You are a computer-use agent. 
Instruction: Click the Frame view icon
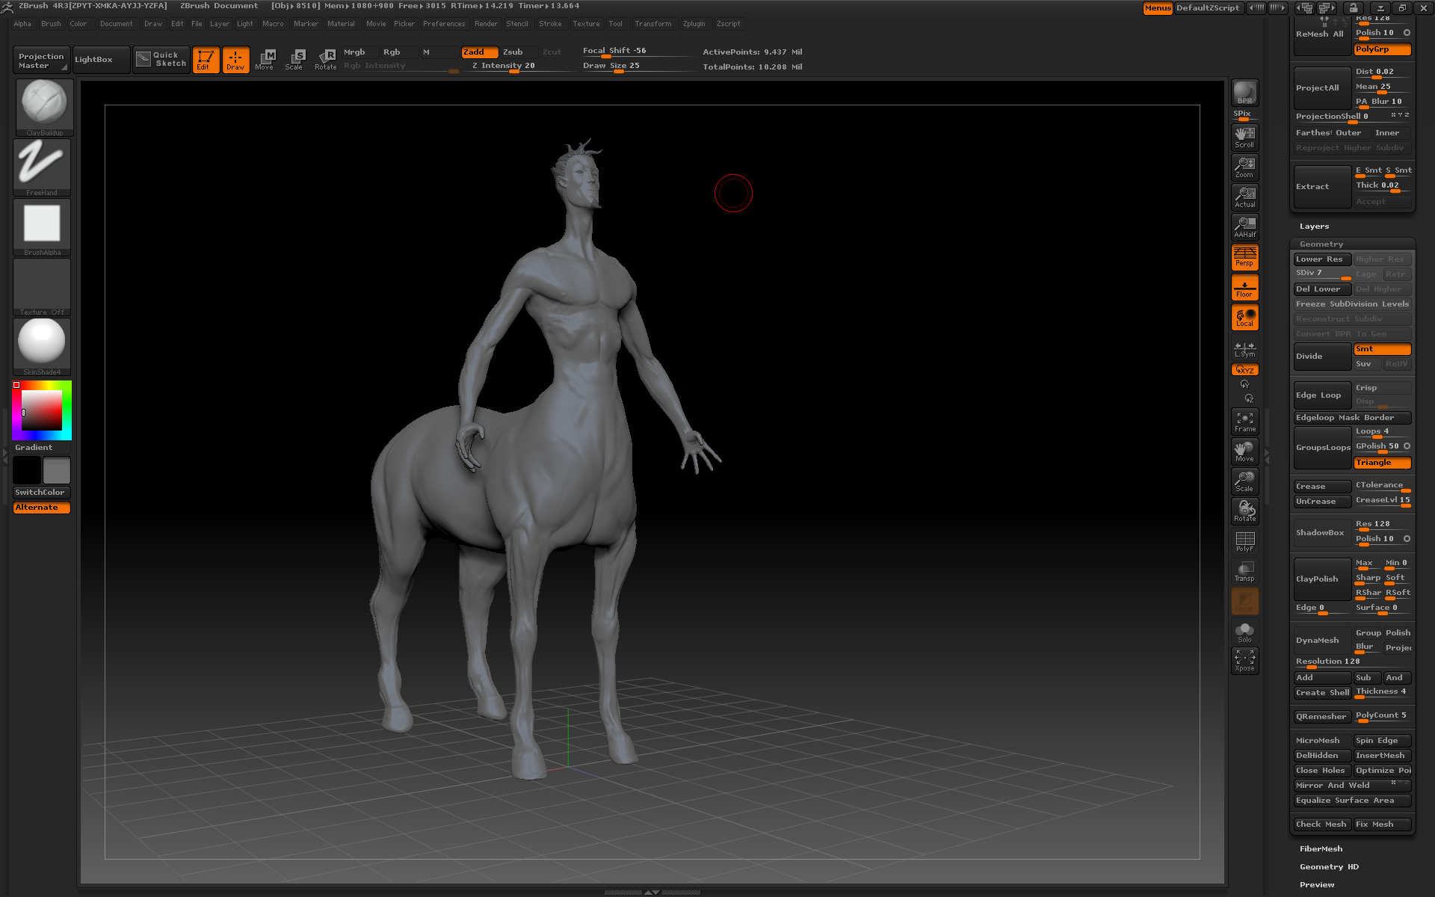(x=1244, y=422)
